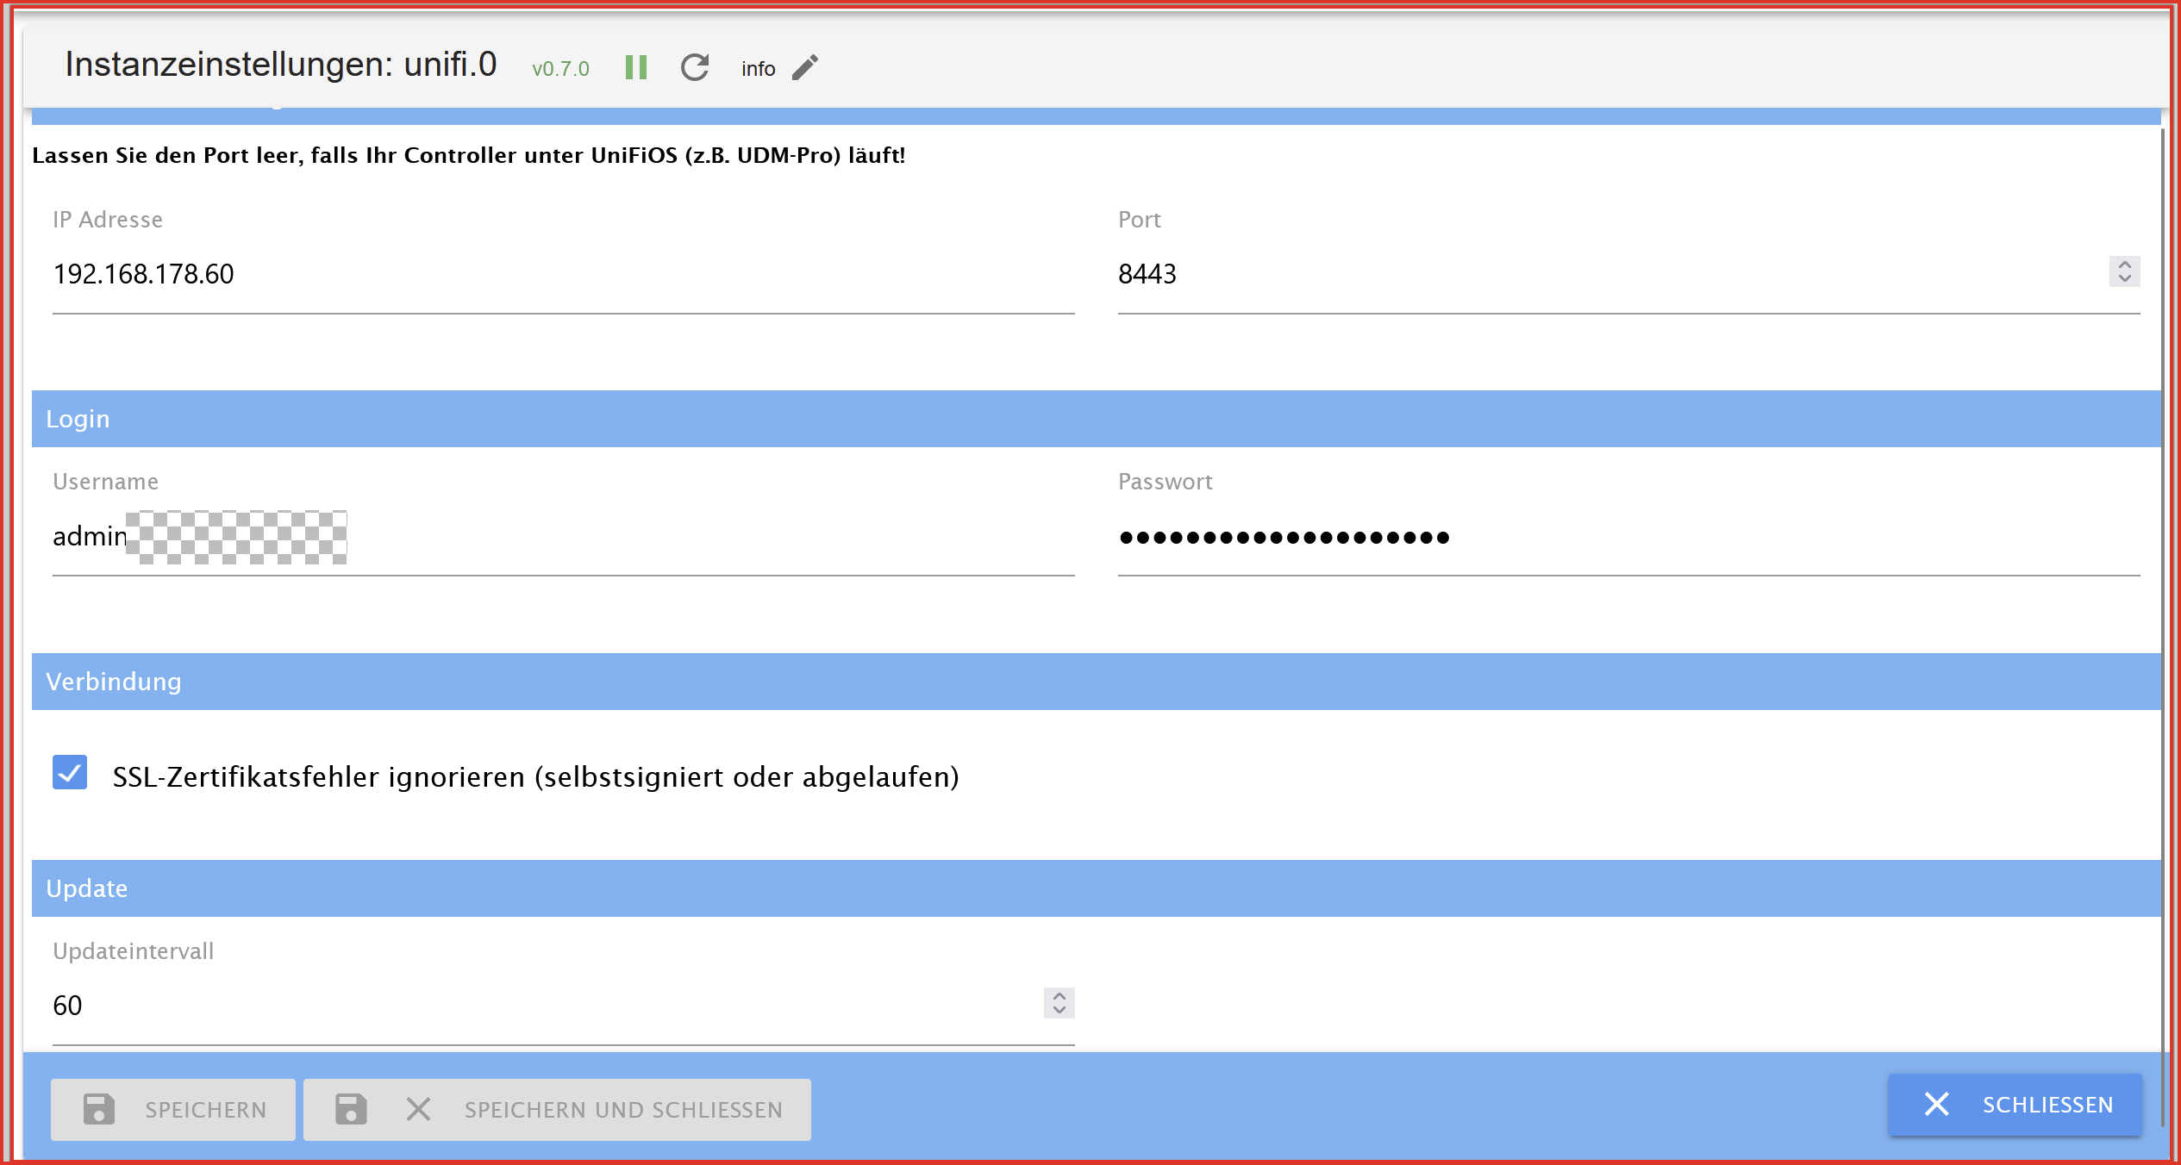Image resolution: width=2181 pixels, height=1165 pixels.
Task: Click the IP Adresse input field
Action: pyautogui.click(x=560, y=274)
